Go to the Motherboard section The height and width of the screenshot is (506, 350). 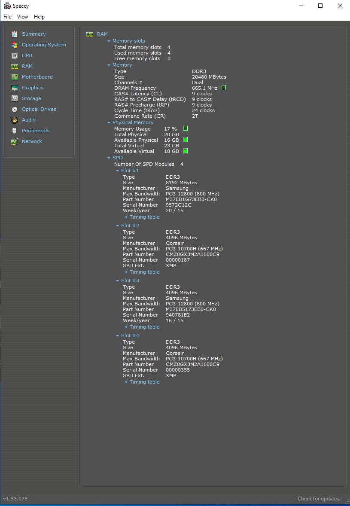[37, 77]
